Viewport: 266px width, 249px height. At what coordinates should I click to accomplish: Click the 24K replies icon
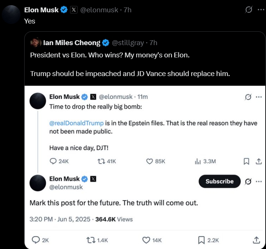point(53,161)
